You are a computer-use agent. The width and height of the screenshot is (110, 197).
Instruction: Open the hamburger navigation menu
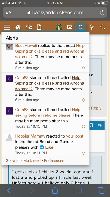tap(7, 27)
